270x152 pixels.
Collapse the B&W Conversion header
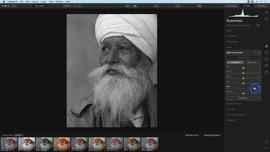tap(235, 52)
